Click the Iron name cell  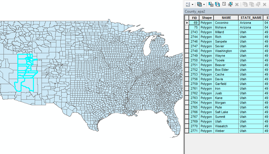[226, 88]
